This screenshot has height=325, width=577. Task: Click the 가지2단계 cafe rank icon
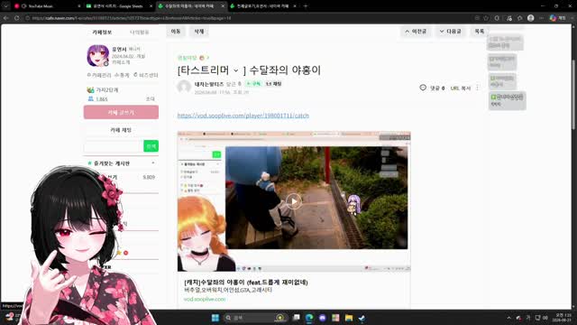(x=90, y=90)
